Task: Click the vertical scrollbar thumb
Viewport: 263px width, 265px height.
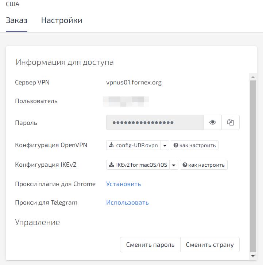Action: [252, 164]
